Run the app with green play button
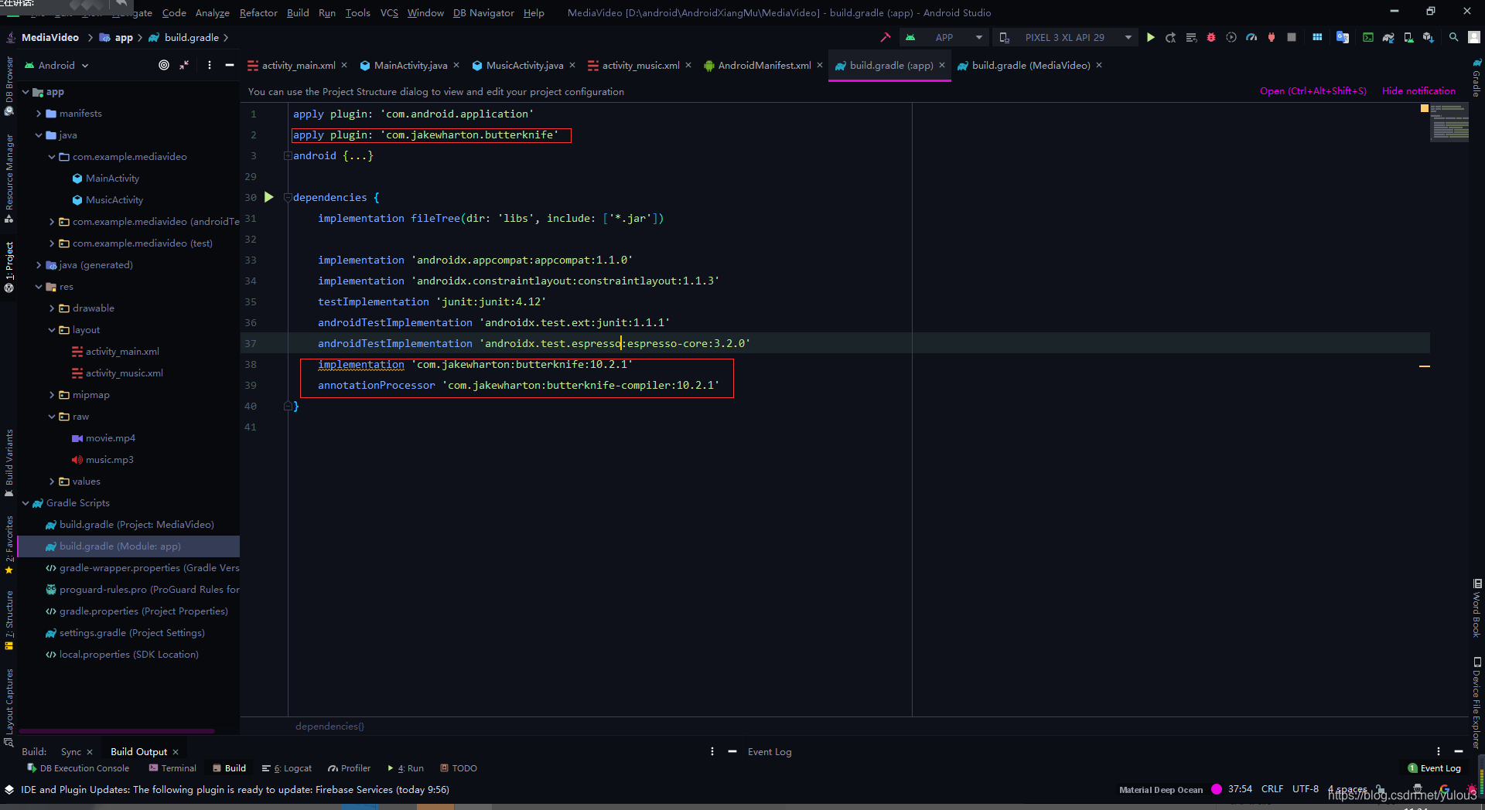The height and width of the screenshot is (810, 1485). 1151,37
